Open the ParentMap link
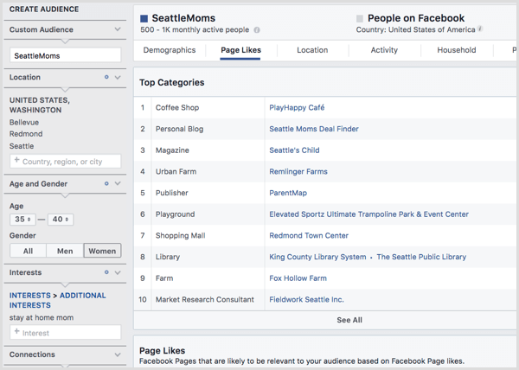519x370 pixels. pyautogui.click(x=288, y=193)
